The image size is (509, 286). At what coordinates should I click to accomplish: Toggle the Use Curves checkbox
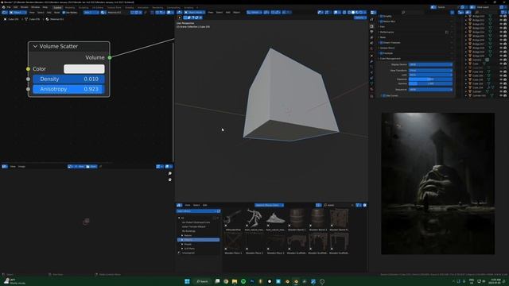pyautogui.click(x=384, y=95)
